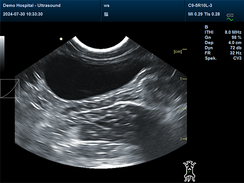The width and height of the screenshot is (244, 183).
Task: Select the FR 32 Hz frame rate
Action: coord(223,53)
